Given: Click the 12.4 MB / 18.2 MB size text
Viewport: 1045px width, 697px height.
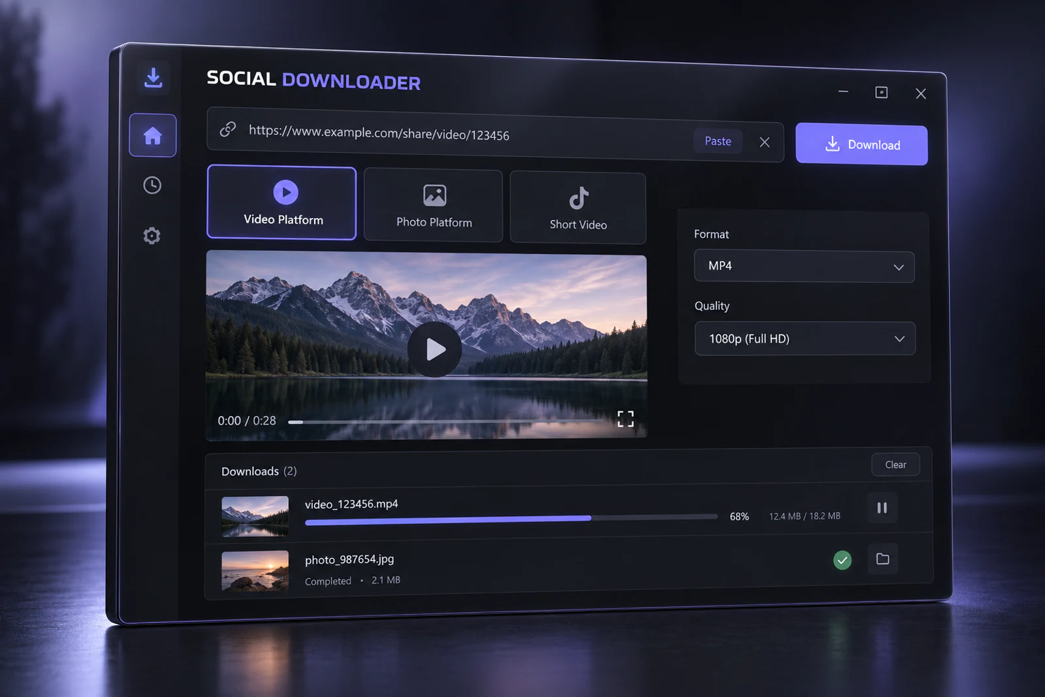Looking at the screenshot, I should click(x=805, y=516).
